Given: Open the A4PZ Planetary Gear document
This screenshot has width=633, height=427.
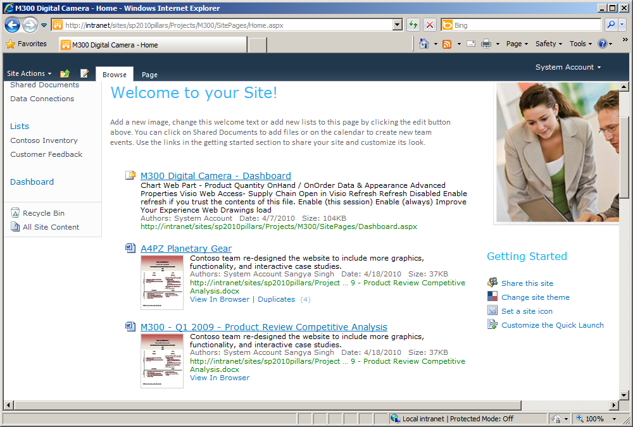Looking at the screenshot, I should (186, 248).
